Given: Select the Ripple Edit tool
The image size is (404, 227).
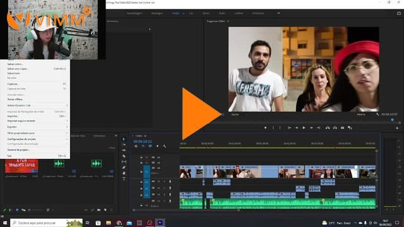Looking at the screenshot, I should 124,150.
